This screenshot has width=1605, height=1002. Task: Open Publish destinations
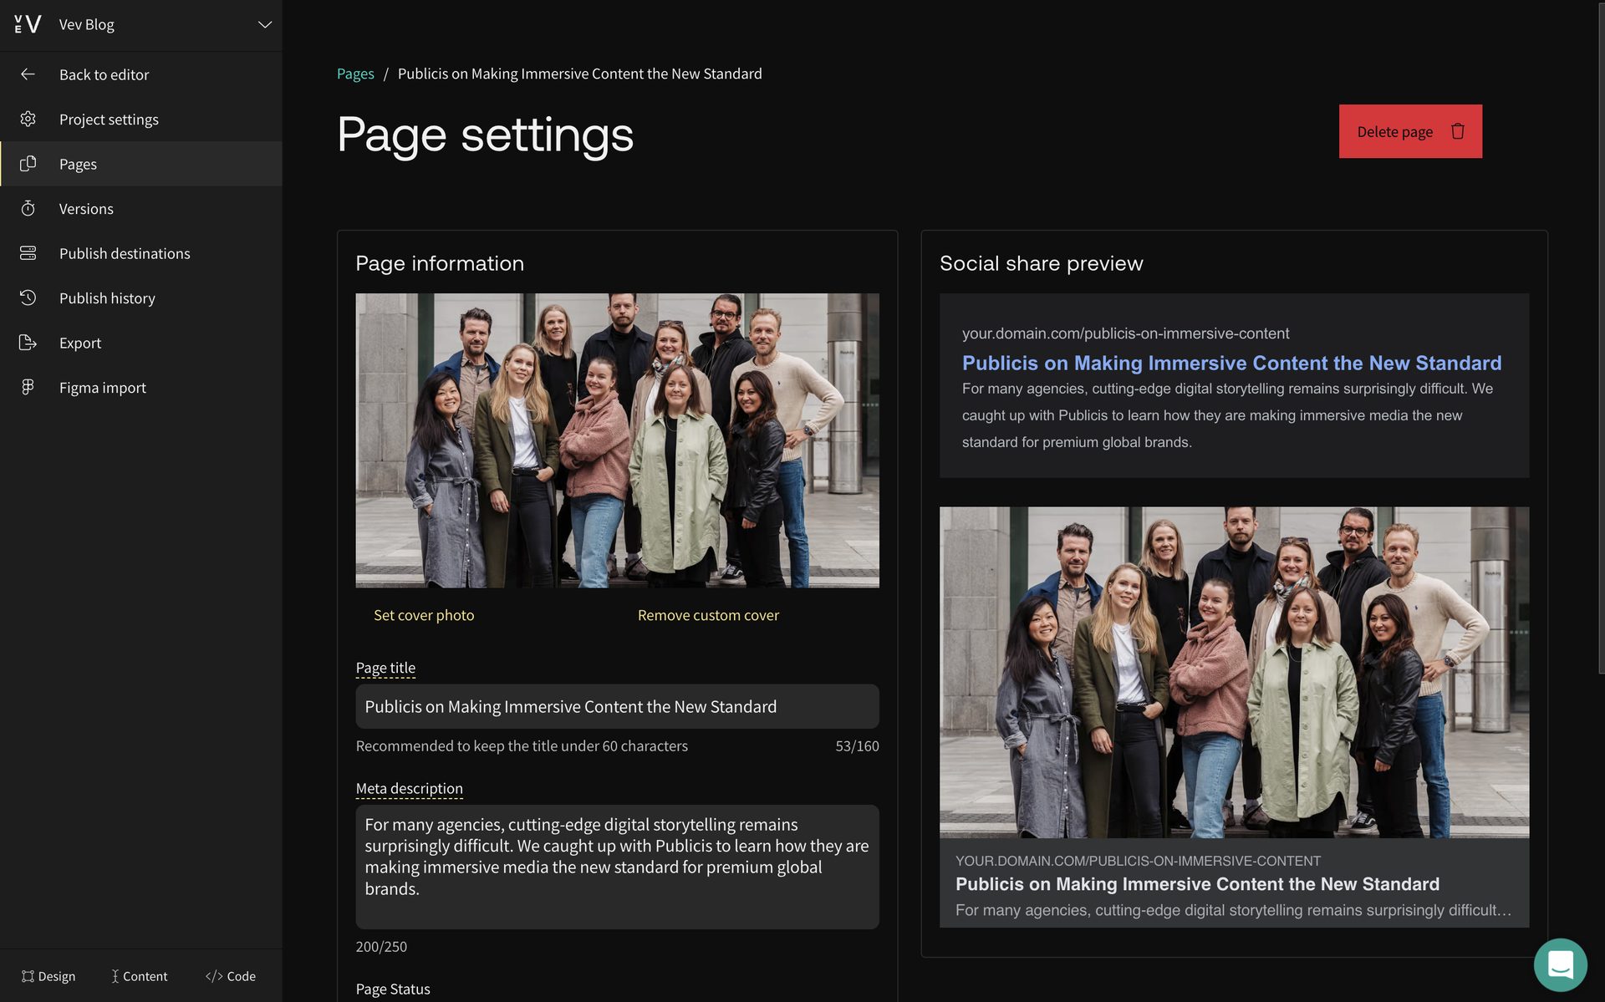click(x=125, y=253)
